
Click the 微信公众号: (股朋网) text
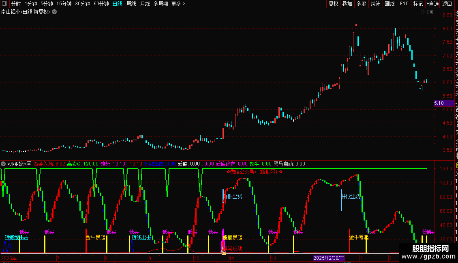pyautogui.click(x=255, y=172)
